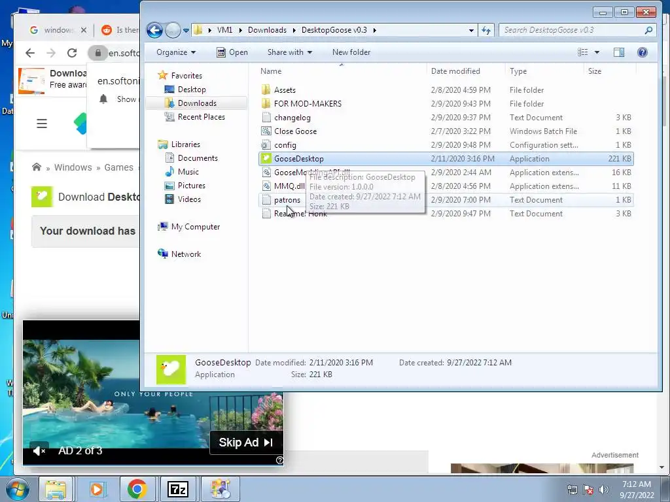The image size is (670, 502).
Task: Click the GooseDesktop thumbnail in details pane
Action: click(171, 369)
